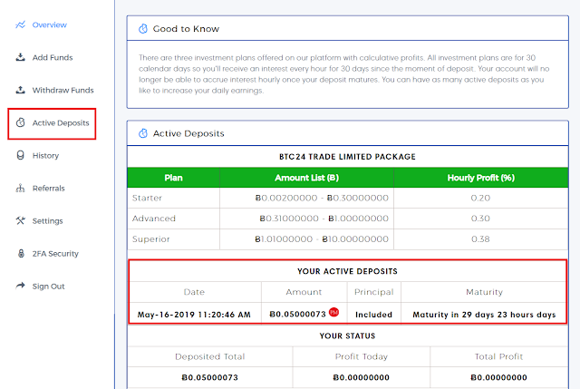Click the Date column header
The height and width of the screenshot is (389, 580).
click(x=194, y=292)
